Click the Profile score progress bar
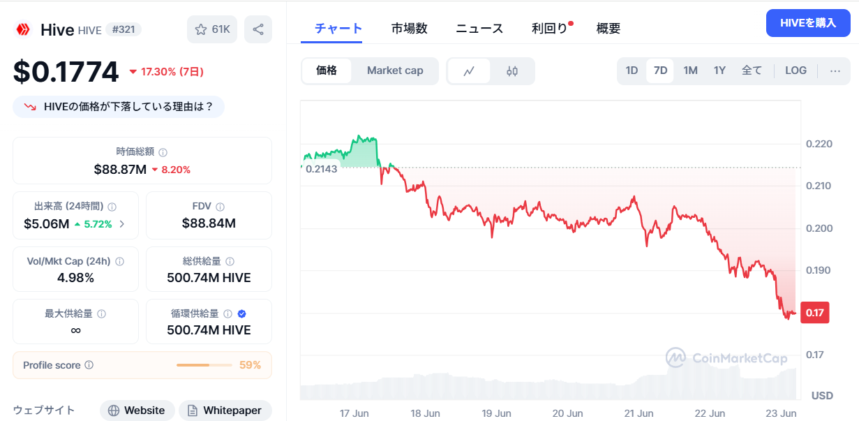Screen dimensions: 859x421 (x=204, y=365)
